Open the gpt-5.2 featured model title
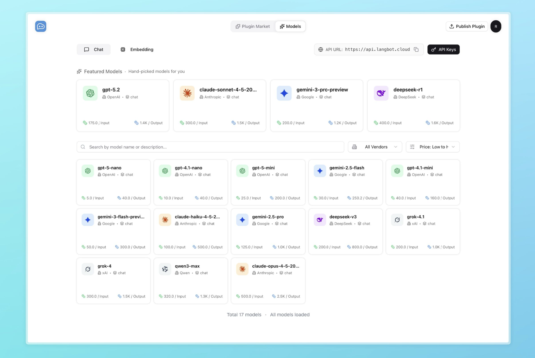This screenshot has width=535, height=358. coord(111,90)
